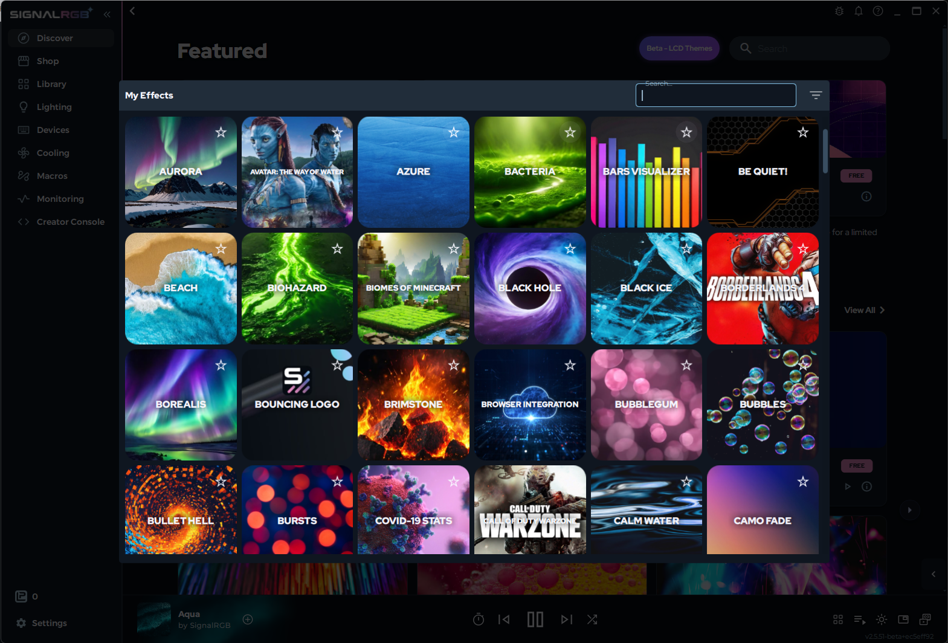Click the View All link
This screenshot has width=948, height=643.
pos(864,310)
